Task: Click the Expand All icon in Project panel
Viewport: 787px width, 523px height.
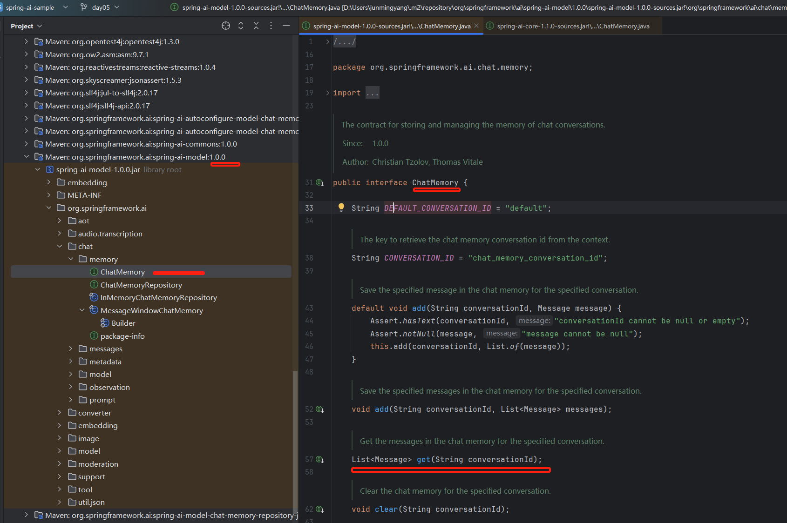Action: point(241,26)
